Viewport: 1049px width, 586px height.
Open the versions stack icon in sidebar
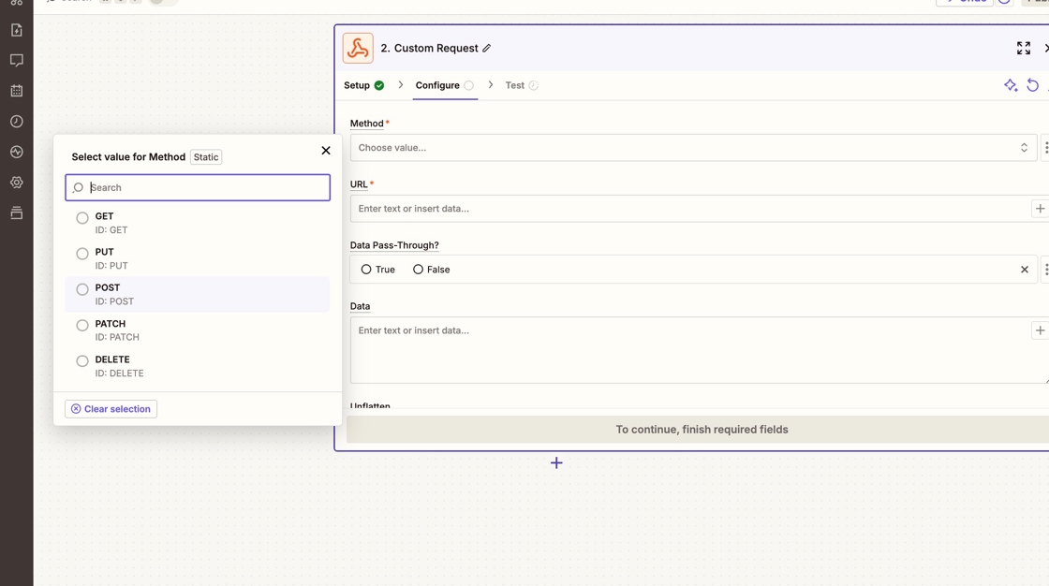coord(17,212)
